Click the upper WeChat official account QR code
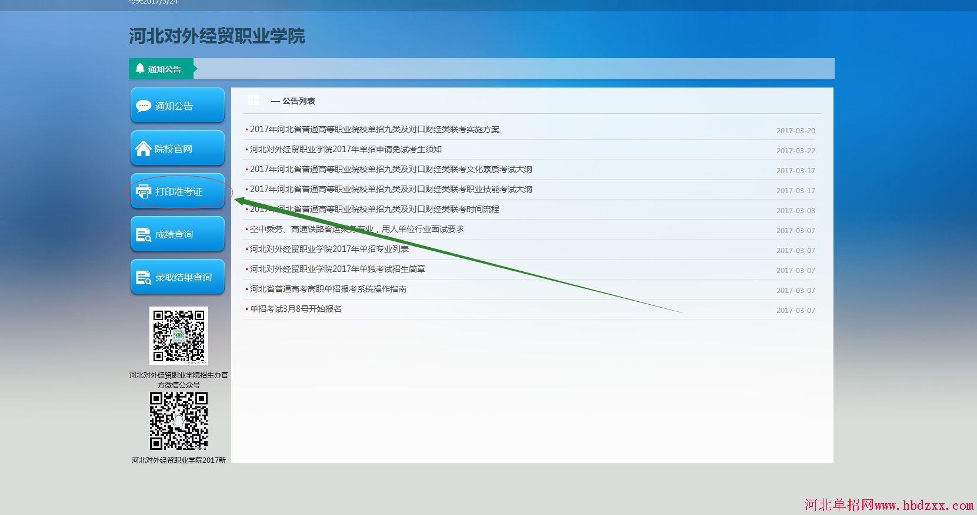Image resolution: width=977 pixels, height=515 pixels. tap(179, 335)
